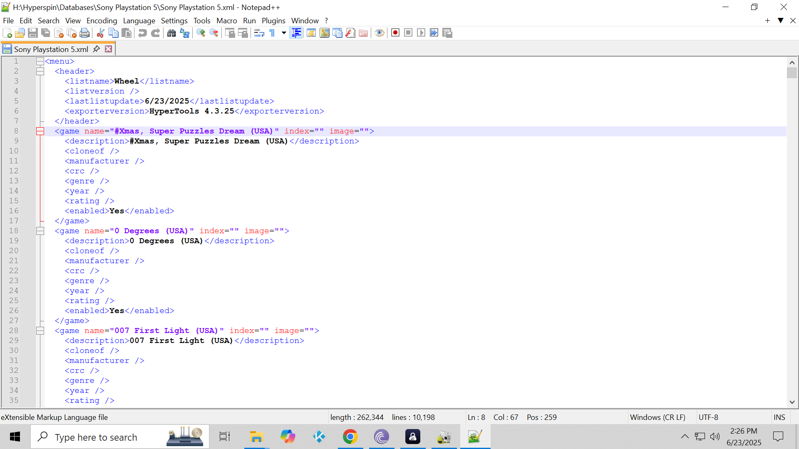
Task: Collapse the menu node on line 1
Action: (x=40, y=62)
